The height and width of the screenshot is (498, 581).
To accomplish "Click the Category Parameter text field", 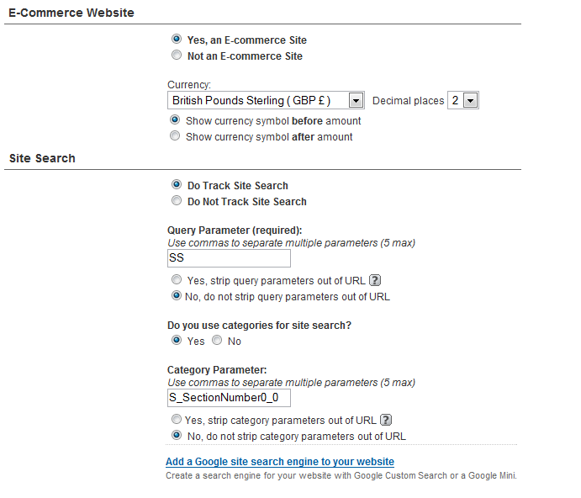I will (x=229, y=398).
